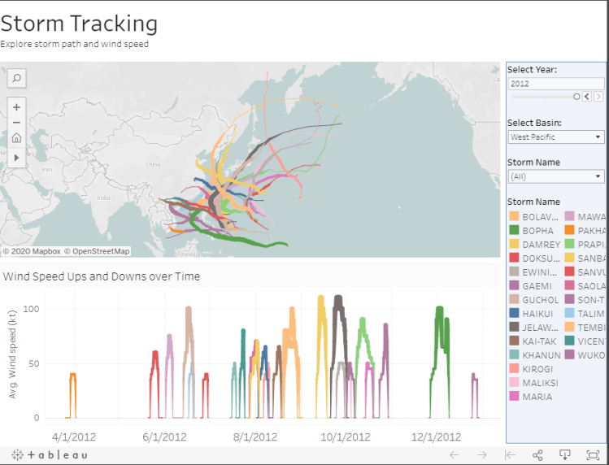609x465 pixels.
Task: Step year back with left arrow
Action: [x=587, y=97]
